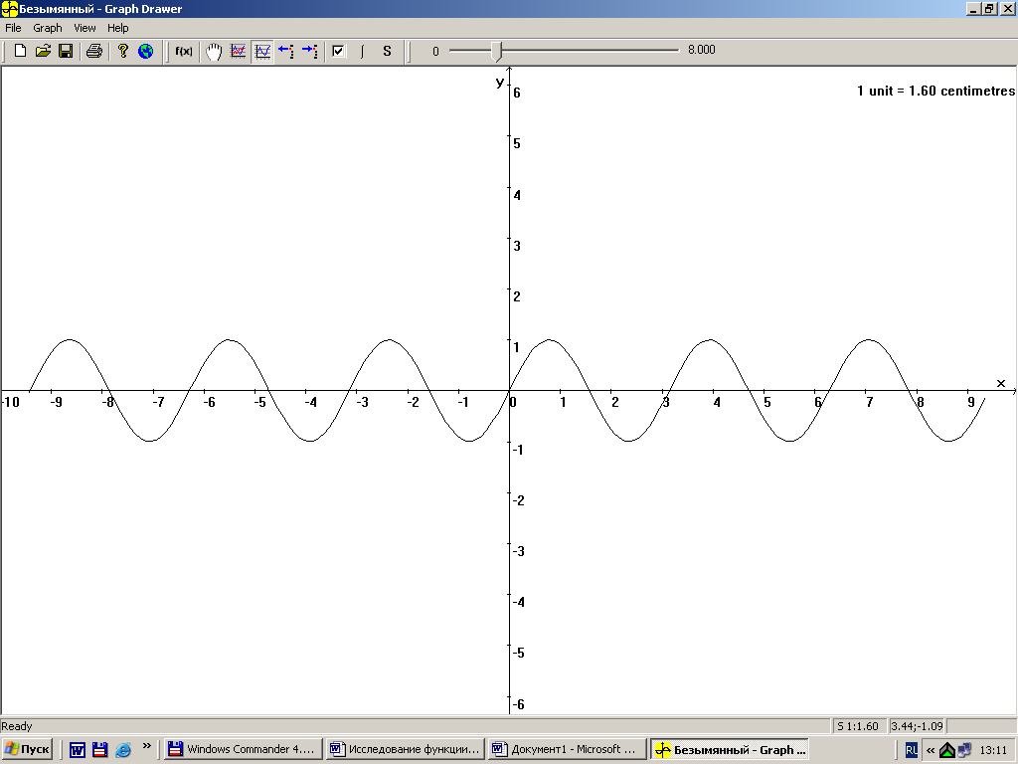Save the graph using the floppy disk icon
The image size is (1018, 764).
point(66,51)
